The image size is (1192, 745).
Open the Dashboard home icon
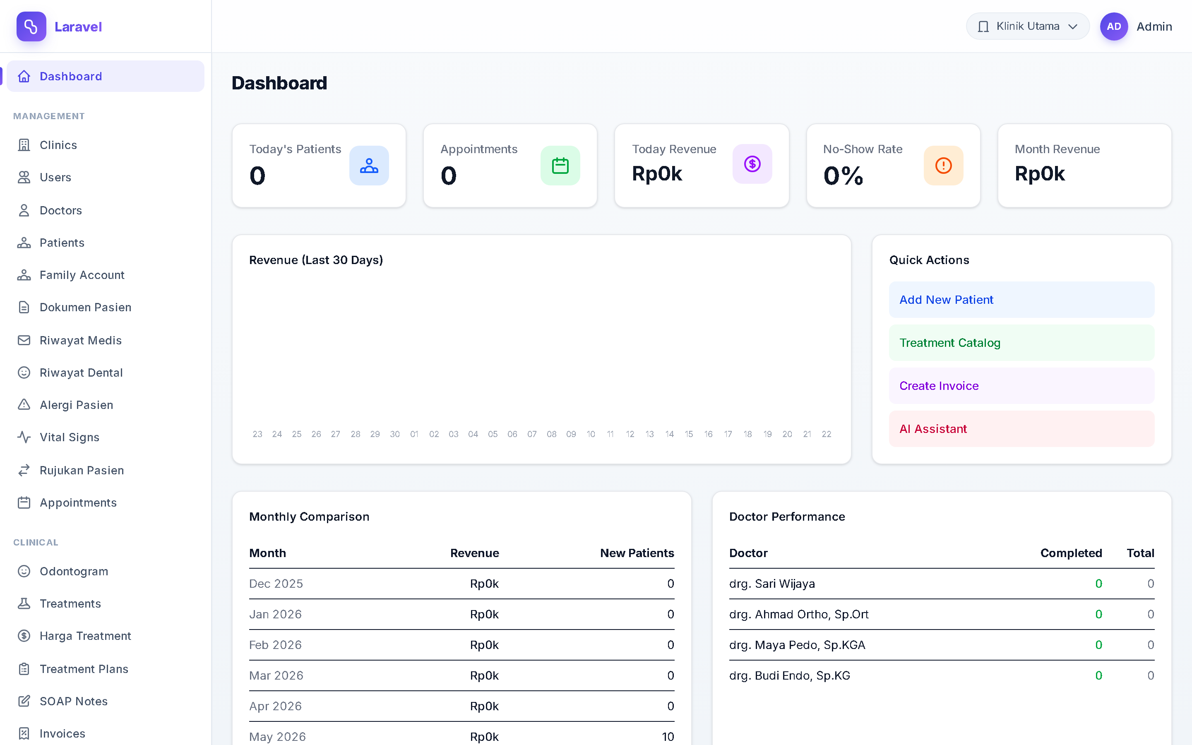24,77
